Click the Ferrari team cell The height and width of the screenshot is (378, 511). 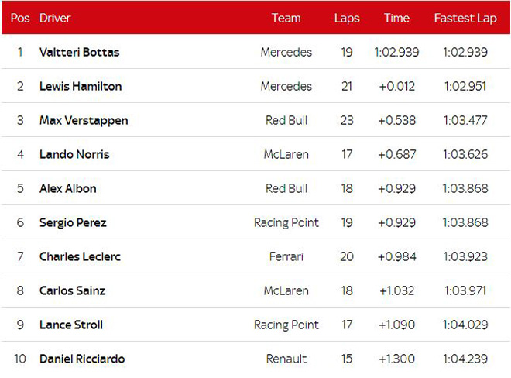(286, 256)
